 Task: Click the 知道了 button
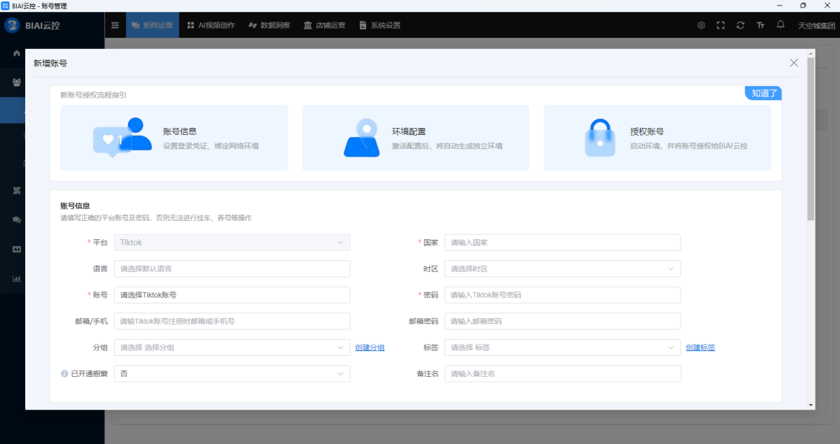click(764, 93)
